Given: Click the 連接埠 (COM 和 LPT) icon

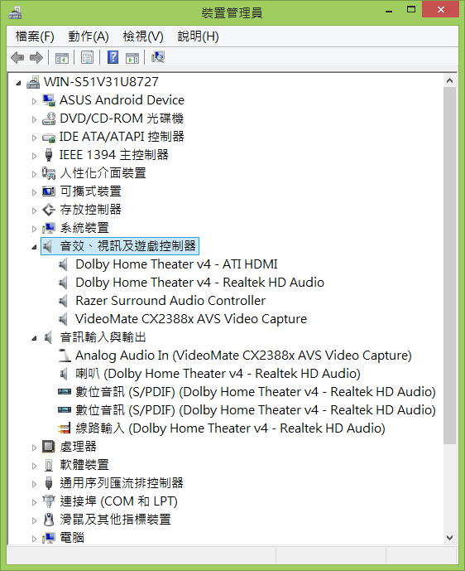Looking at the screenshot, I should [x=49, y=501].
